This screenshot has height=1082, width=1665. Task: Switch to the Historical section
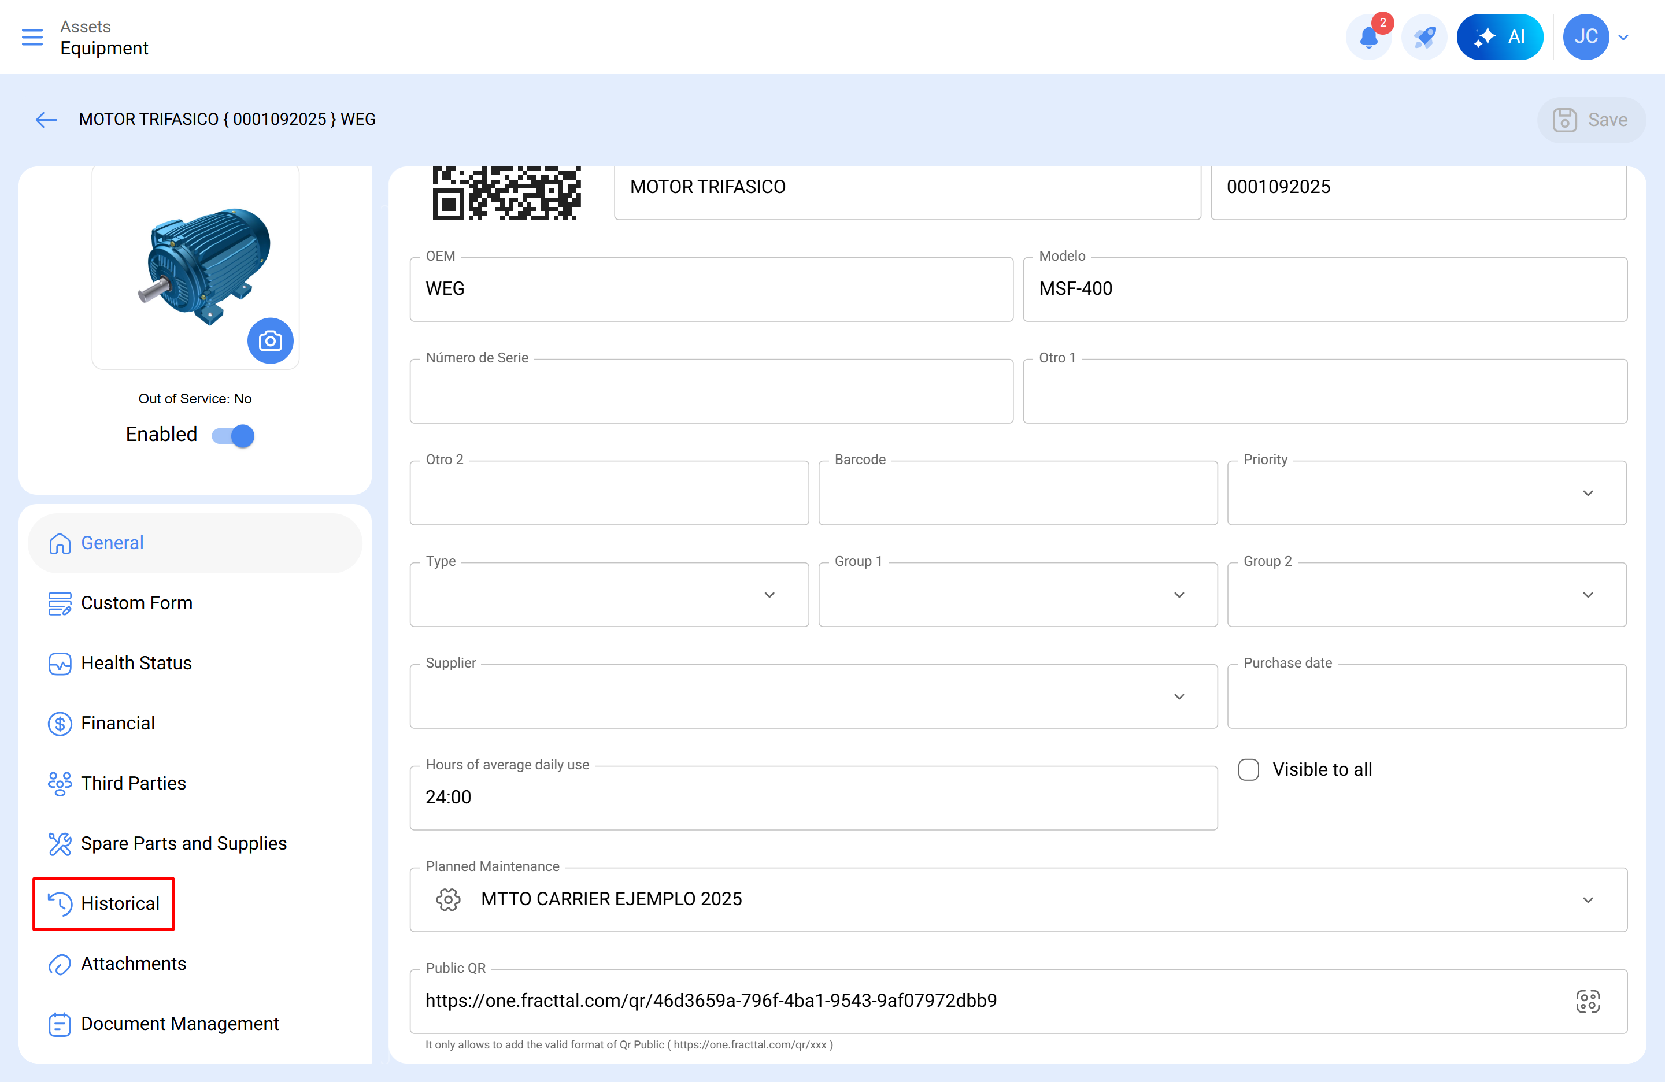(120, 903)
